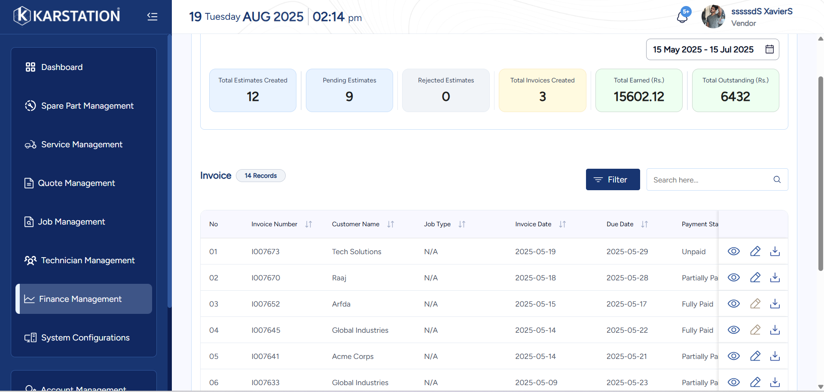Screen dimensions: 824x392
Task: Sort the table by Invoice Number
Action: [308, 224]
